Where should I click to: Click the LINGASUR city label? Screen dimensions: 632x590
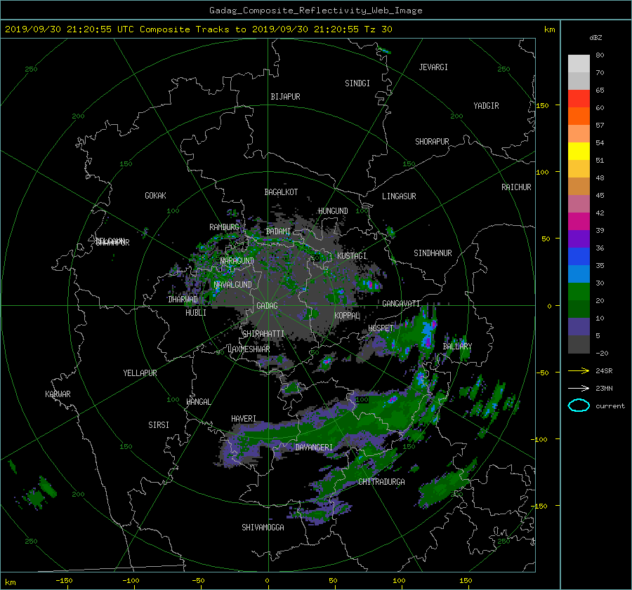tap(399, 196)
